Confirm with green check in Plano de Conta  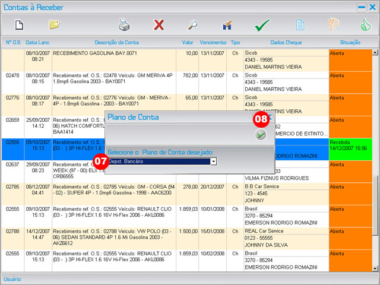[x=260, y=135]
